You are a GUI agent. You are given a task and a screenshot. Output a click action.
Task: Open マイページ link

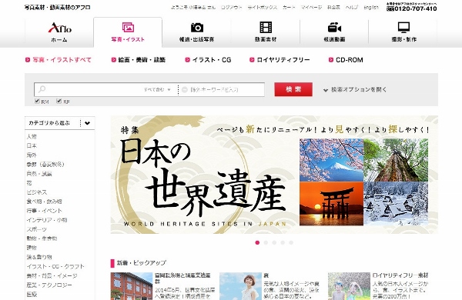[x=311, y=8]
